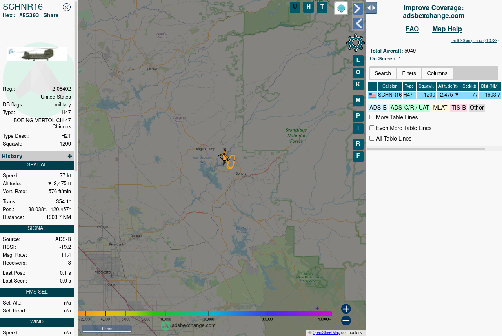Image resolution: width=502 pixels, height=336 pixels.
Task: Click the right chevron sidebar button
Action: [358, 8]
